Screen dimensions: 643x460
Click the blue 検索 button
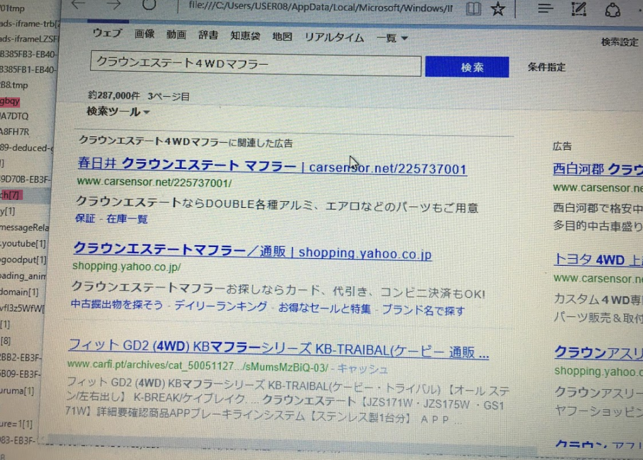tap(467, 67)
